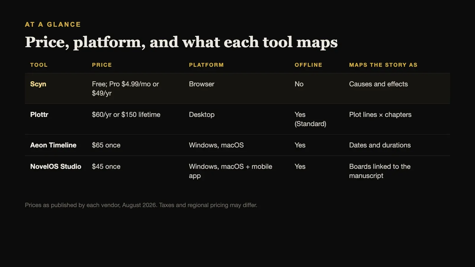This screenshot has height=267, width=475.
Task: Click the 'No' offline cell for Scyn
Action: point(299,84)
